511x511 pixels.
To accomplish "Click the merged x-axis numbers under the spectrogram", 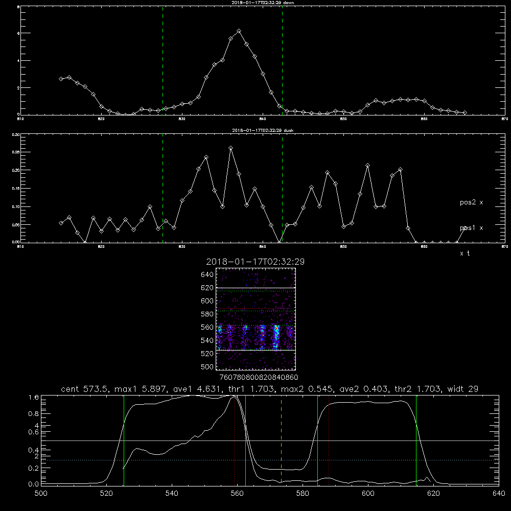I will (259, 378).
